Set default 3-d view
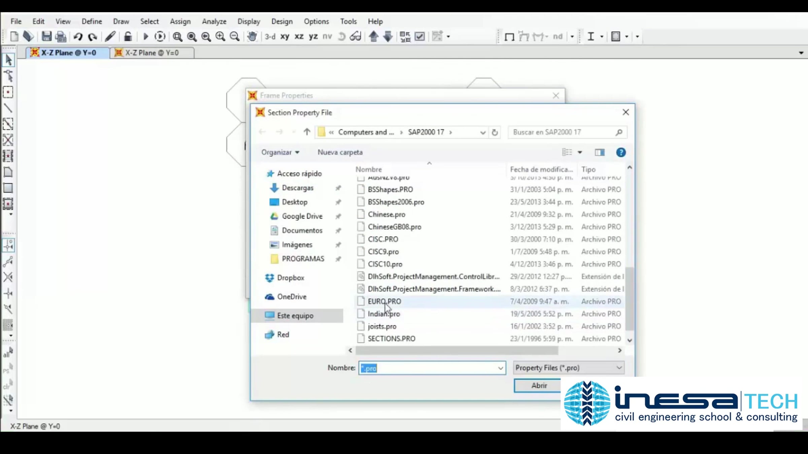The width and height of the screenshot is (808, 454). pos(270,36)
